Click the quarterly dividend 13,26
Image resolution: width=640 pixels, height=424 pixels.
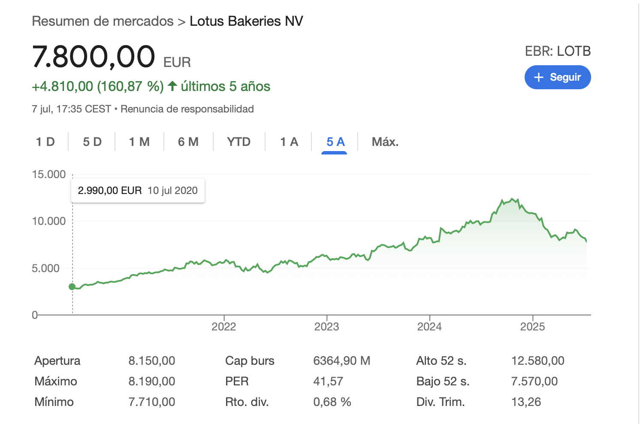526,402
